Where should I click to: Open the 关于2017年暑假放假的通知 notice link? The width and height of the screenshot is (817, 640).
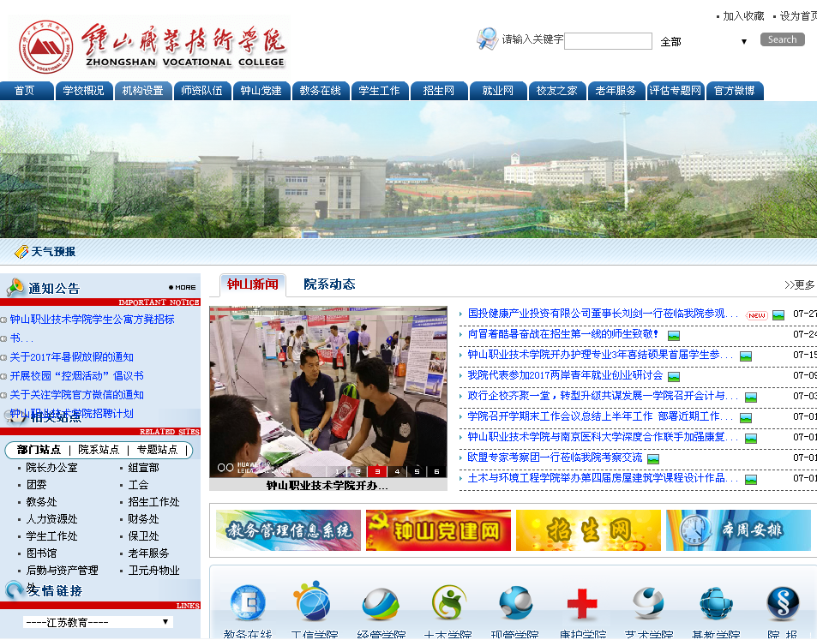[72, 357]
